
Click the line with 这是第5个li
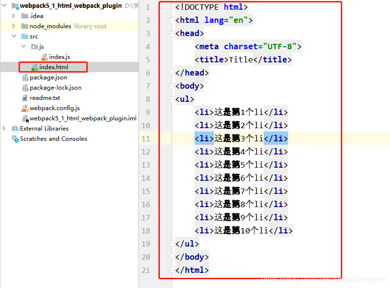241,165
